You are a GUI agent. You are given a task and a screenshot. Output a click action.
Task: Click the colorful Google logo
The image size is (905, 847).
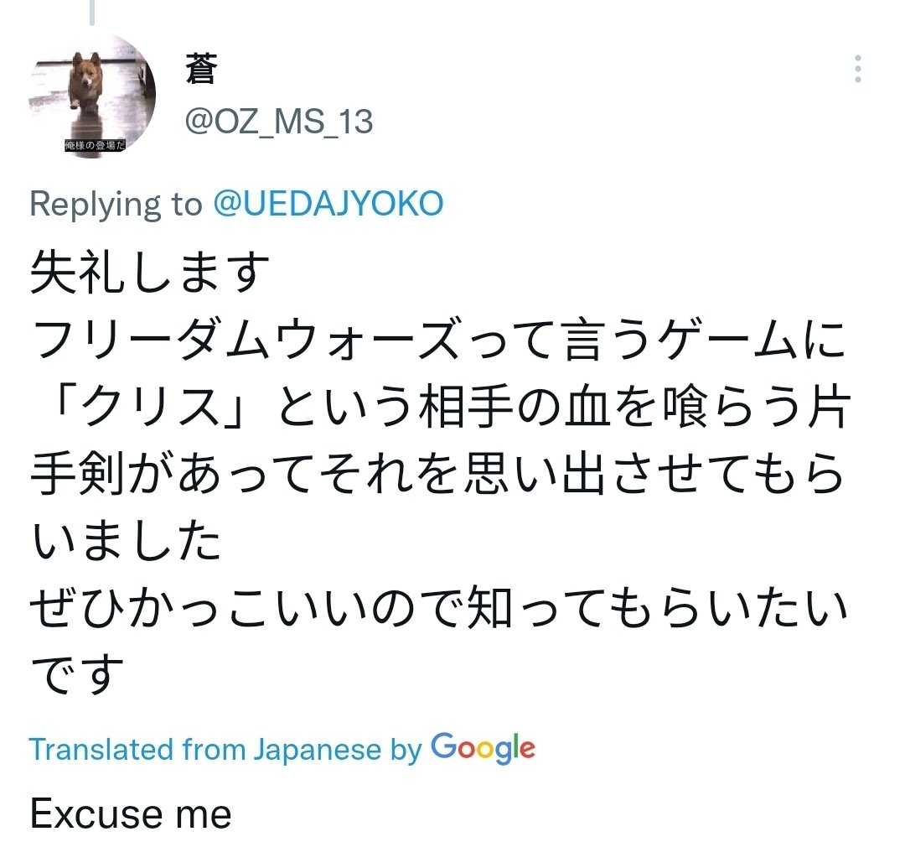click(484, 747)
